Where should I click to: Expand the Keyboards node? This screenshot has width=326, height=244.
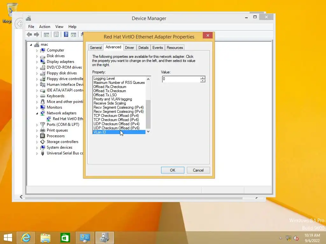pyautogui.click(x=37, y=96)
